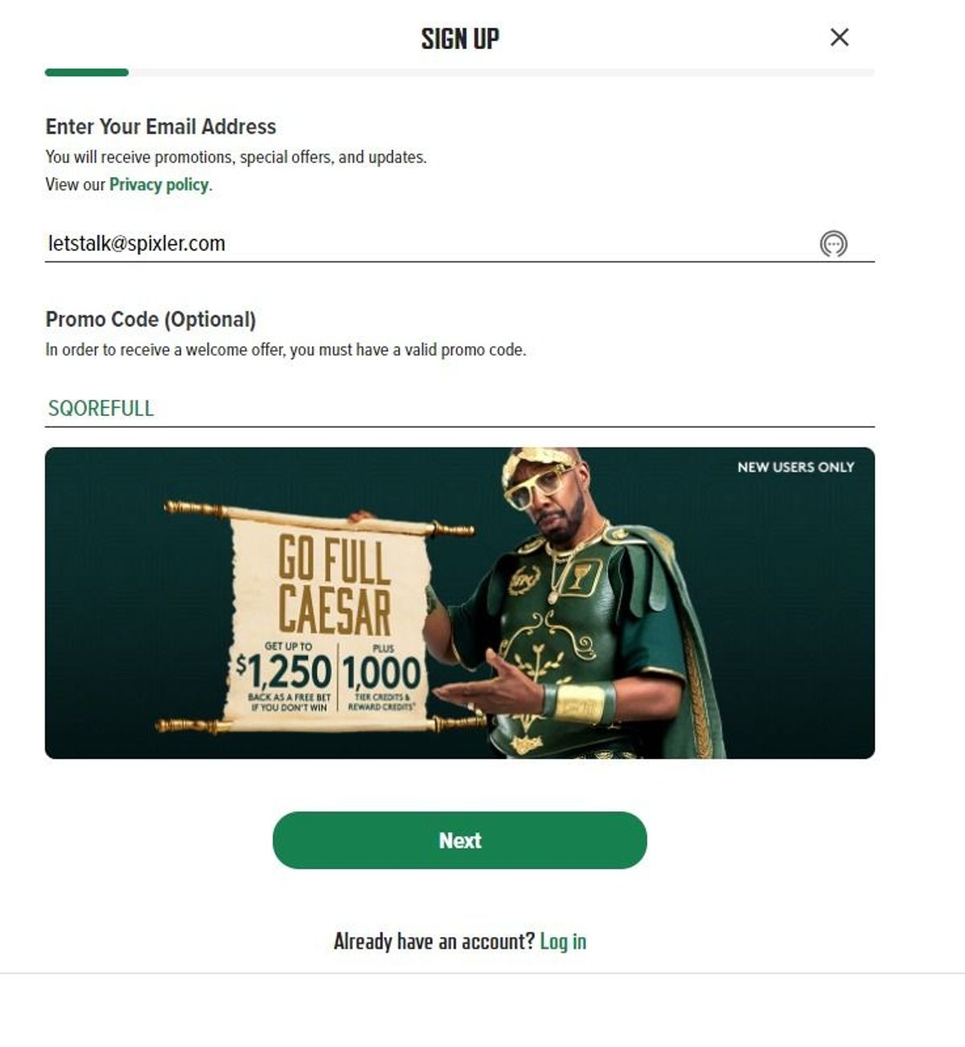Open the Privacy policy link
This screenshot has height=1047, width=965.
pyautogui.click(x=159, y=184)
